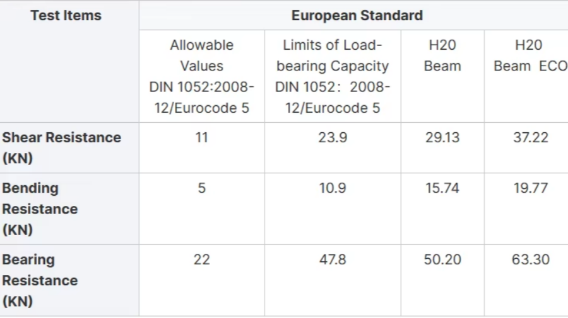Select the "European Standard" header
The height and width of the screenshot is (318, 568).
point(357,16)
